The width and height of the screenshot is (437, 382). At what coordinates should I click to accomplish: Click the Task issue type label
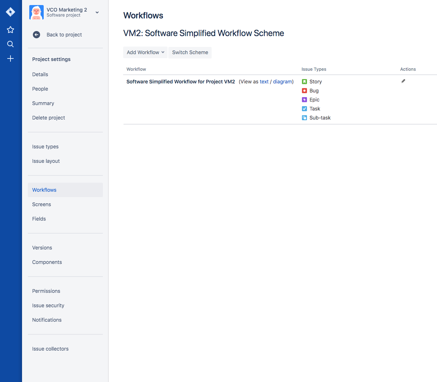click(x=315, y=109)
